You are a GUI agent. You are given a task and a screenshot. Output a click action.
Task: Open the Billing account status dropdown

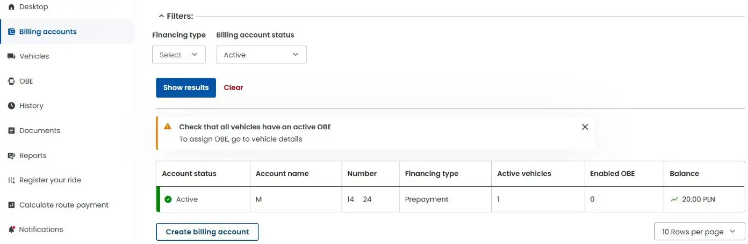(261, 55)
